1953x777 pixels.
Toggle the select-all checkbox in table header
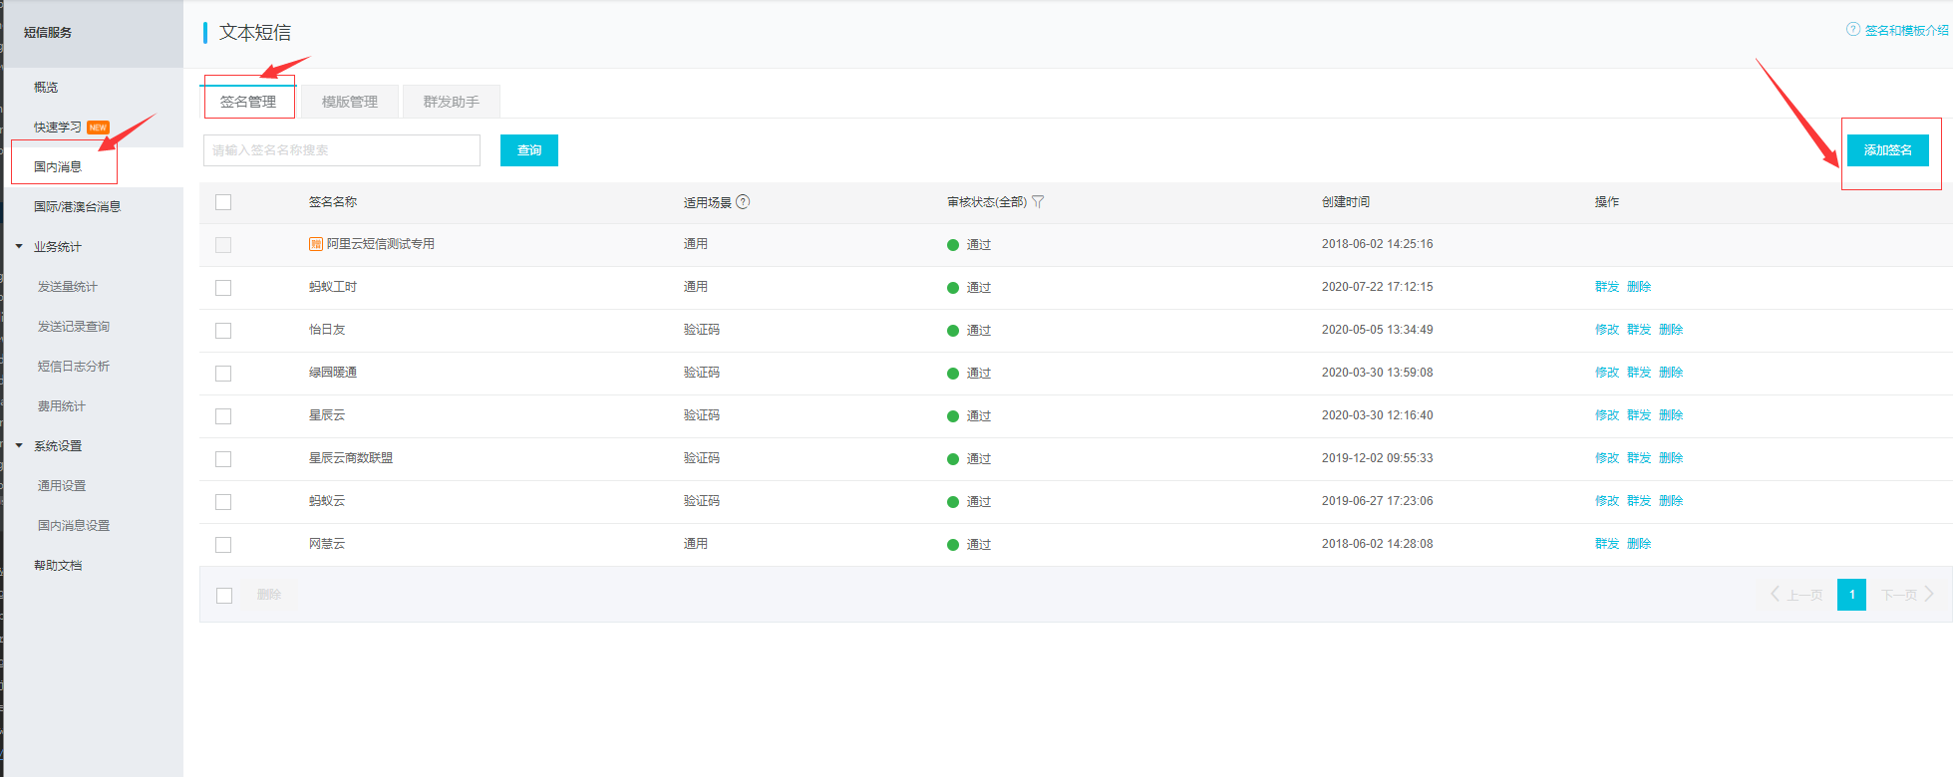223,202
